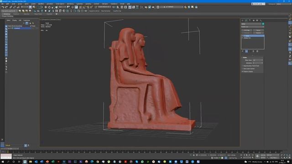Activate the Select and Rotate tool
Viewport: 292px width, 164px height.
49,7
